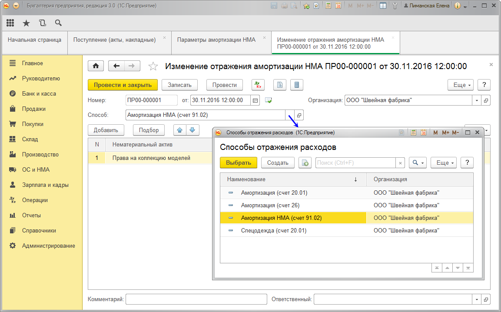Click the print icon in main title bar
This screenshot has height=312, width=501.
(x=284, y=6)
